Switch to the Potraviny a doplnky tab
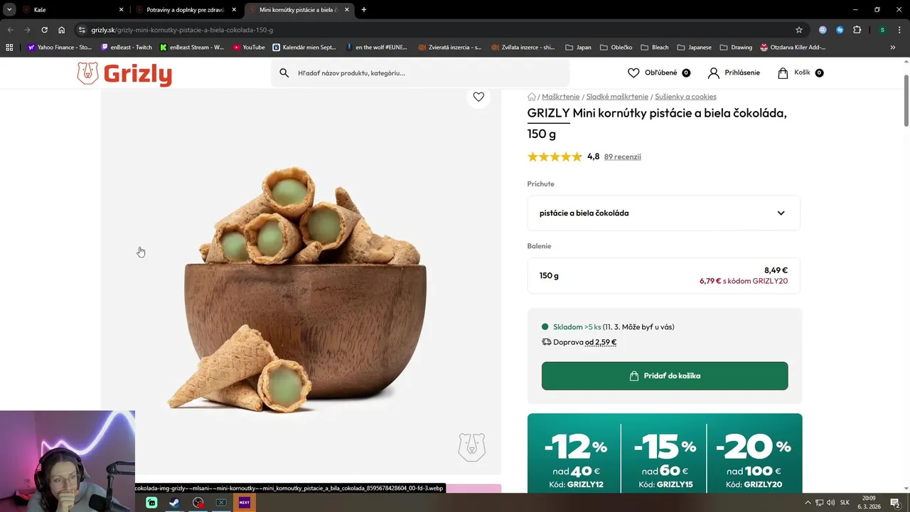910x512 pixels. point(185,10)
